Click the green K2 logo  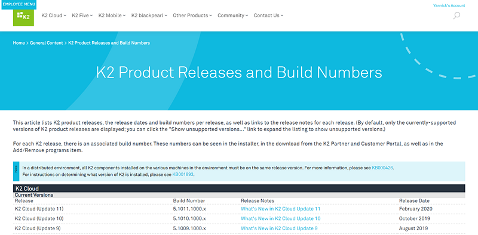point(23,17)
